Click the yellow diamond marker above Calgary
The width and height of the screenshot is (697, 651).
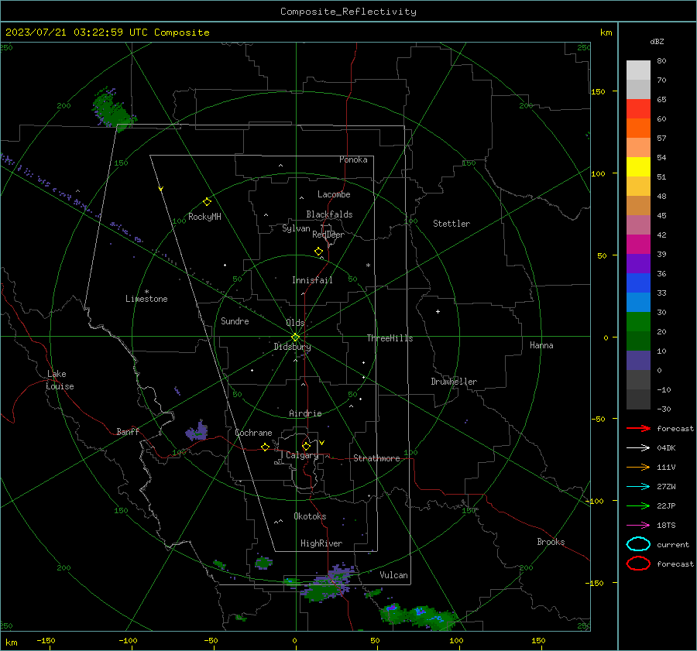pos(306,446)
